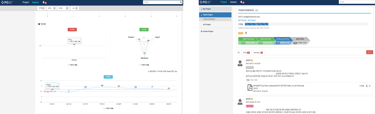Click the PIS logo in right window
Image resolution: width=375 pixels, height=114 pixels.
coord(206,2)
